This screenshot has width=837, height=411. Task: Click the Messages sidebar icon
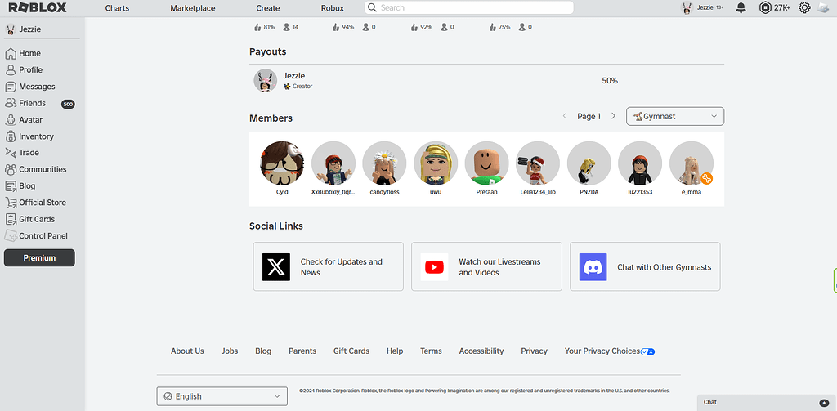coord(10,87)
